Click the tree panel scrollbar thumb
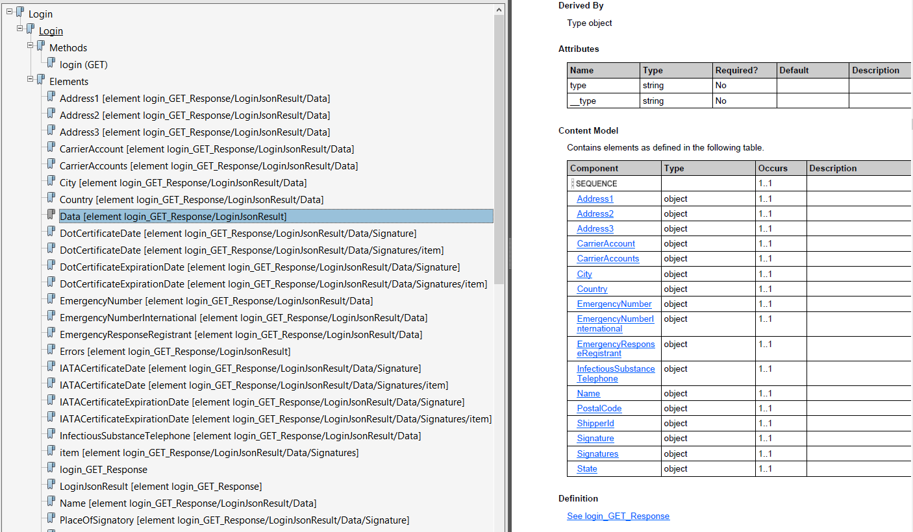The width and height of the screenshot is (913, 532). (x=499, y=149)
